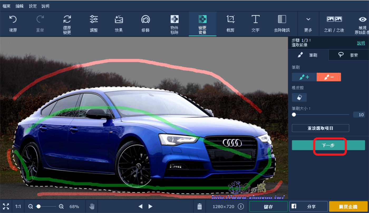
Task: Click the 68% zoom value text
Action: tap(74, 207)
